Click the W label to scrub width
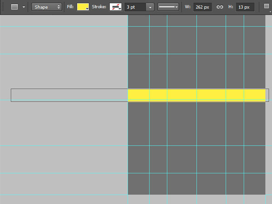Image resolution: width=272 pixels, height=204 pixels. (x=188, y=7)
